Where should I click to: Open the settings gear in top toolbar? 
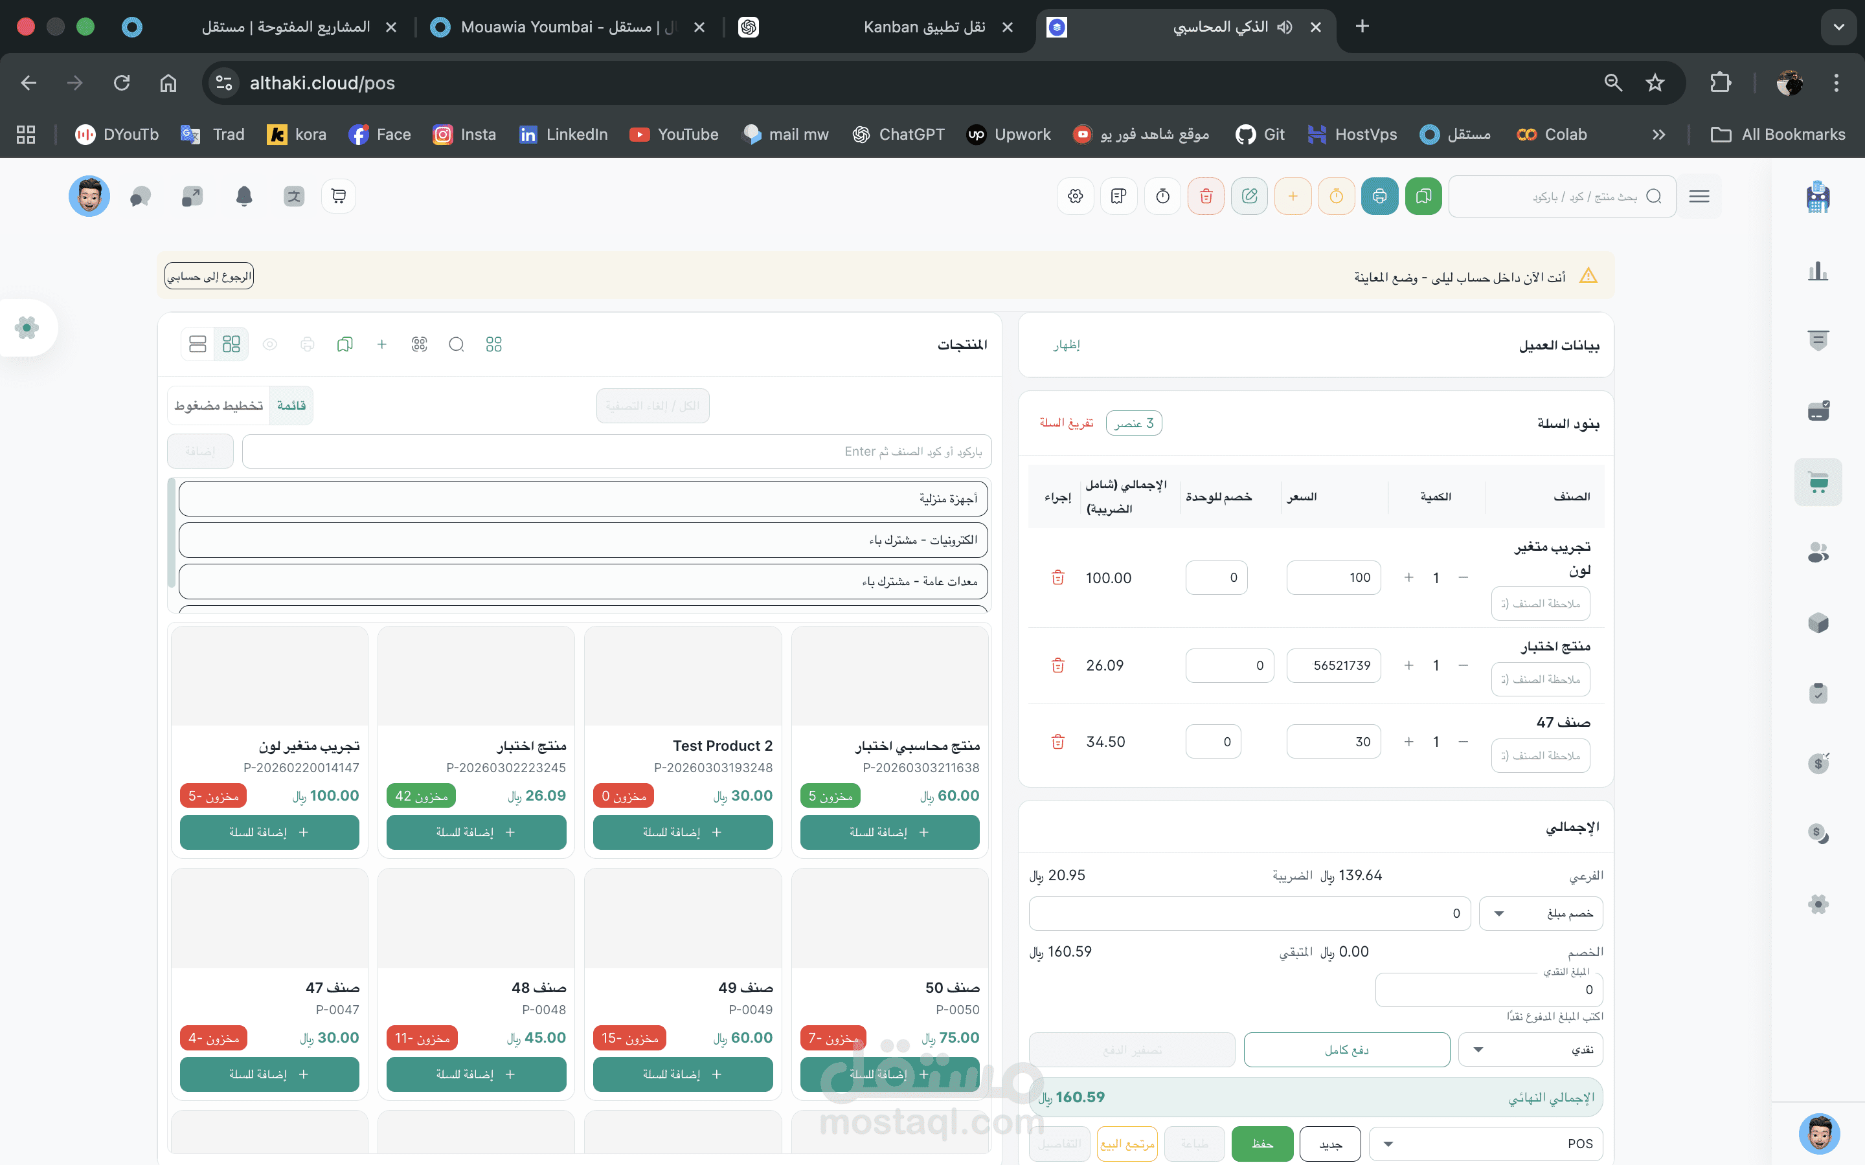click(x=1075, y=197)
